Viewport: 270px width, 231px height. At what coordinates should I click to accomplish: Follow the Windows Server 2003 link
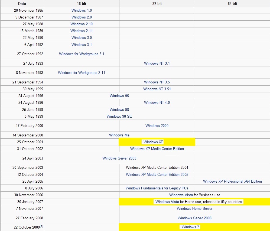tap(119, 158)
